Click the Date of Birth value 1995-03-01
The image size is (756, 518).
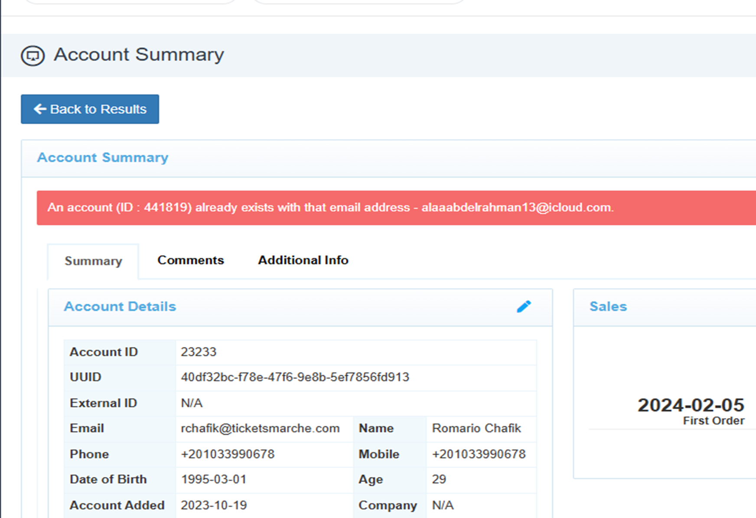(214, 479)
